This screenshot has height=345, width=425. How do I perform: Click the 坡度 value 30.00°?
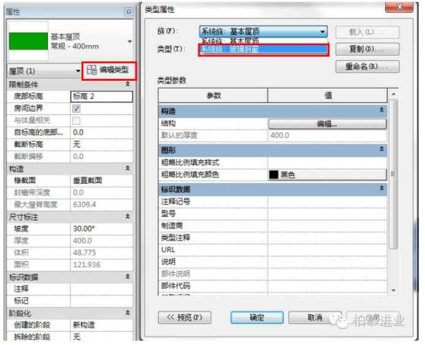[102, 229]
